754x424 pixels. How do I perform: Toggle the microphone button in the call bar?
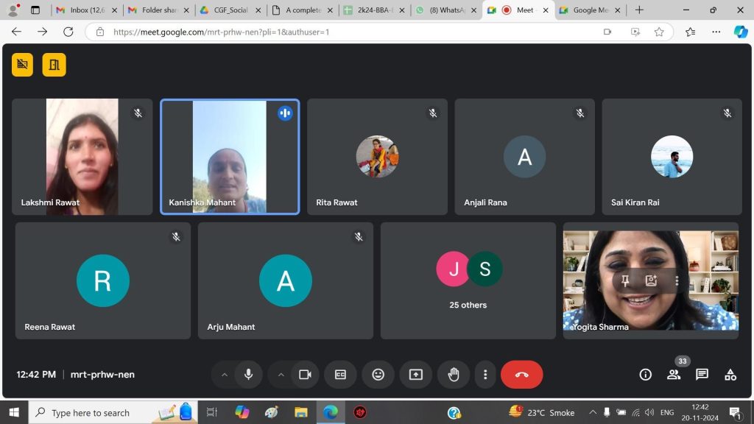point(248,375)
